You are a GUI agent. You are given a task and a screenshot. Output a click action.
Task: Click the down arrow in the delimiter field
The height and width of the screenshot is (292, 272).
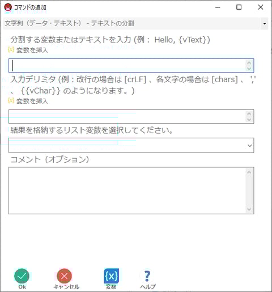click(x=249, y=120)
